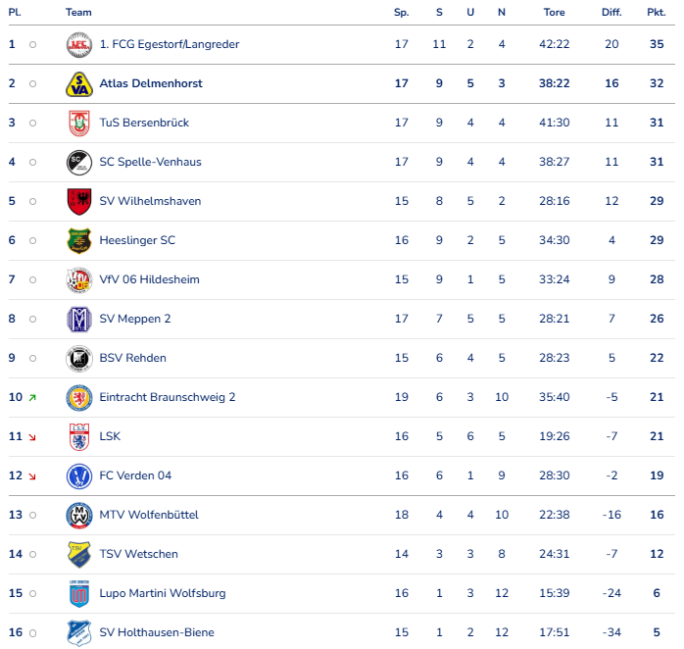Click the red down arrow beside place 12

point(32,476)
